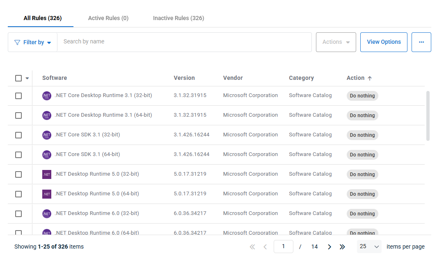Expand the items per page dropdown
Screen dimensions: 437x258
pos(369,247)
